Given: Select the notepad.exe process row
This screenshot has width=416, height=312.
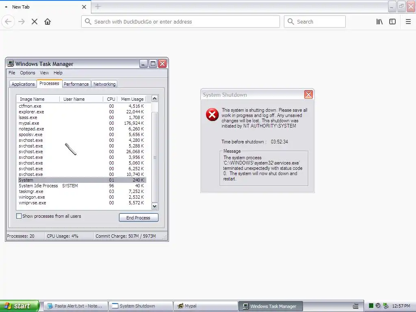Looking at the screenshot, I should [82, 129].
